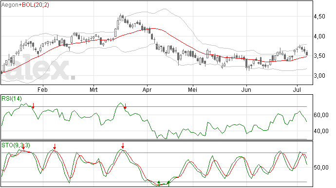Click the Jun month label

246,89
